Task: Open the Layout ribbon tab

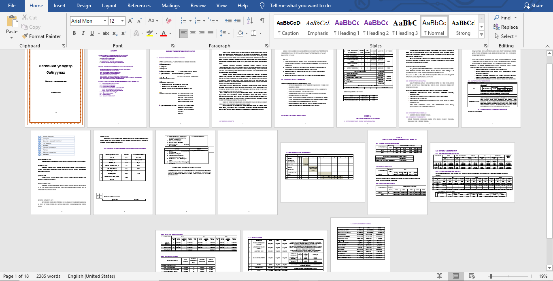Action: [x=109, y=6]
